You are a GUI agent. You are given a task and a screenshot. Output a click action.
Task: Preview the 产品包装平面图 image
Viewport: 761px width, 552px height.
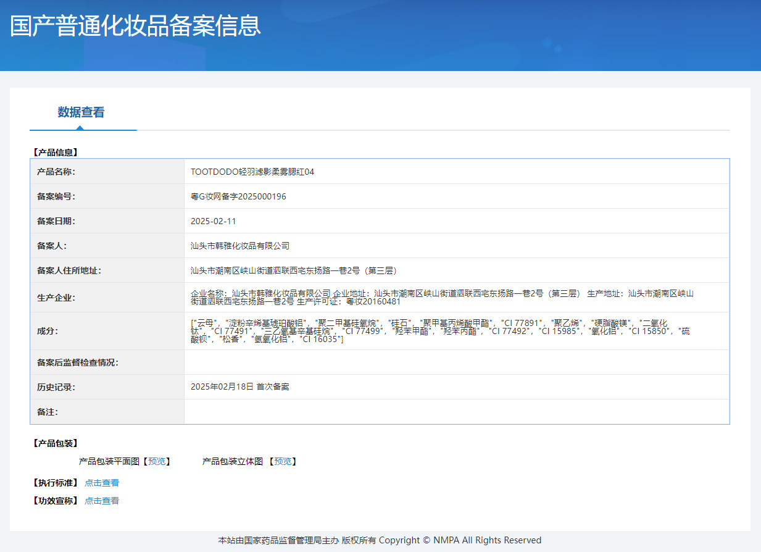tap(157, 461)
